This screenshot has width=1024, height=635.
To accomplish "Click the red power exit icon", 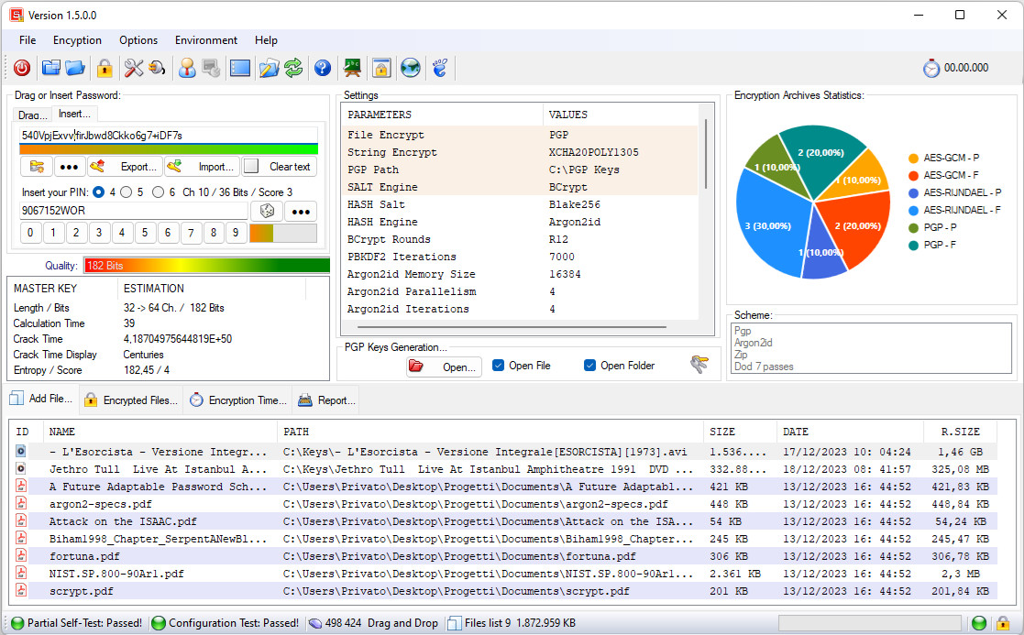I will (x=22, y=68).
